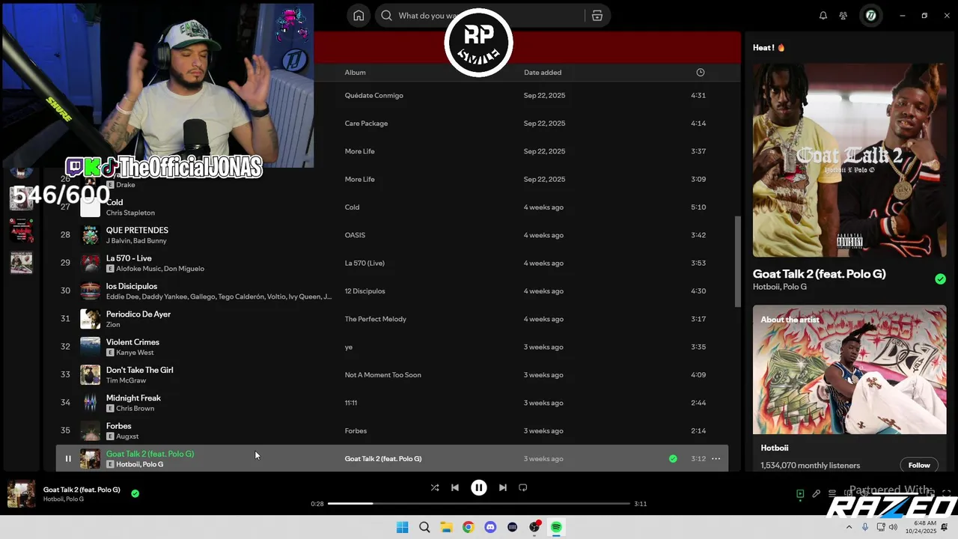The width and height of the screenshot is (958, 539).
Task: Open Google Chrome from taskbar
Action: pyautogui.click(x=468, y=527)
